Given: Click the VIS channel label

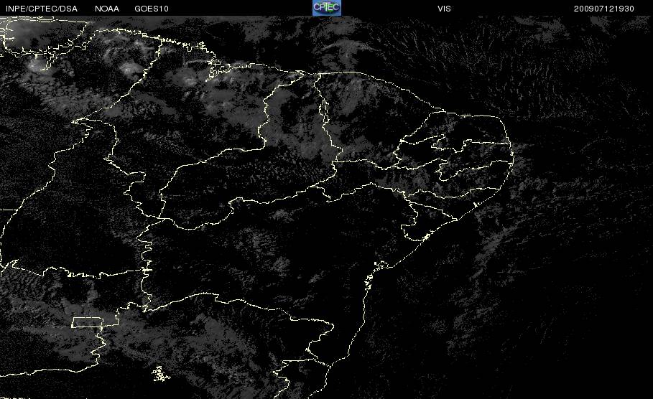Looking at the screenshot, I should pyautogui.click(x=444, y=9).
